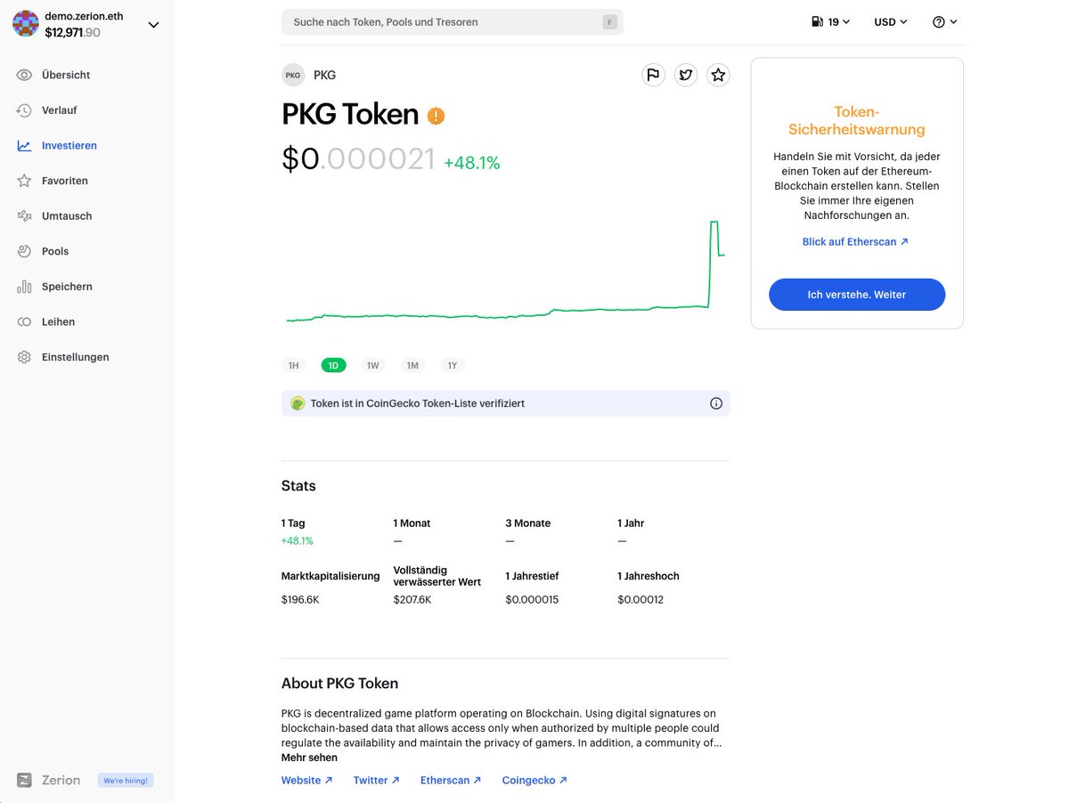Click the +48.1% price change value

[x=472, y=163]
